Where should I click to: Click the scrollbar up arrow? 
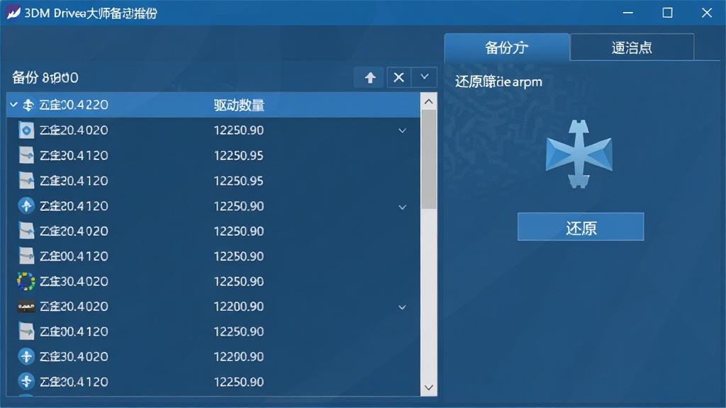coord(429,101)
